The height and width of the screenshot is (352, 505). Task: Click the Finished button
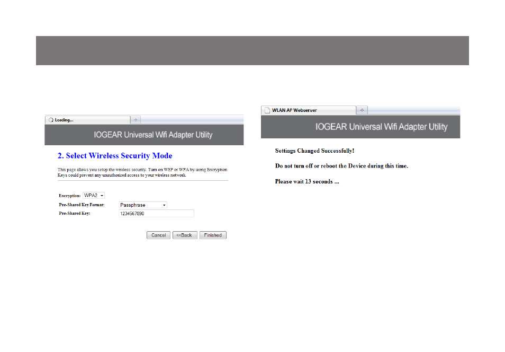213,235
